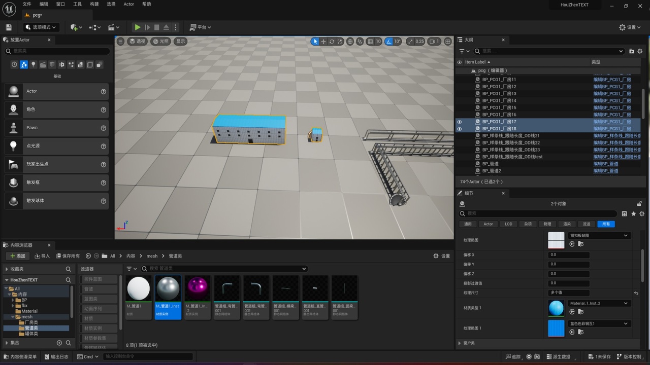Open the 透视 perspective view dropdown
650x365 pixels.
tap(138, 42)
